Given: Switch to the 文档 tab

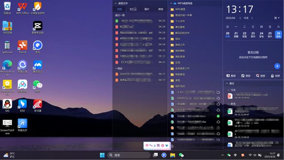Looking at the screenshot, I should pyautogui.click(x=119, y=9).
